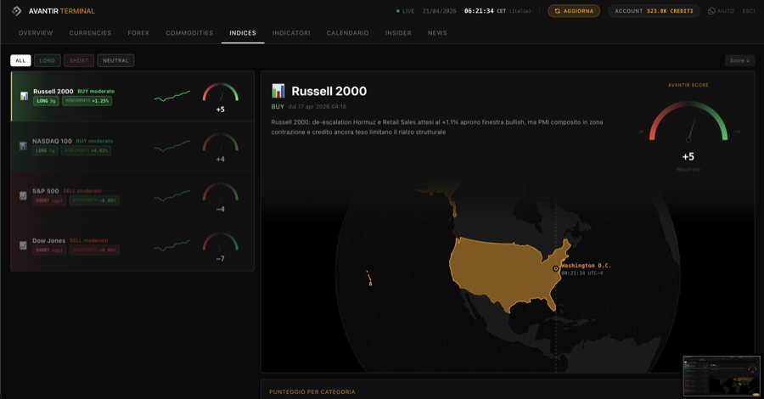Click the NASDAQ 100 sparkline chart
764x399 pixels.
[172, 146]
